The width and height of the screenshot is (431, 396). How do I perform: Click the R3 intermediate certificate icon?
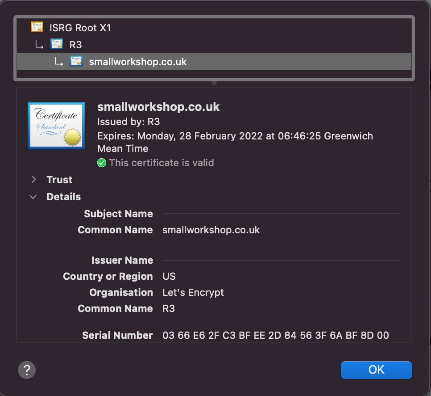point(57,44)
